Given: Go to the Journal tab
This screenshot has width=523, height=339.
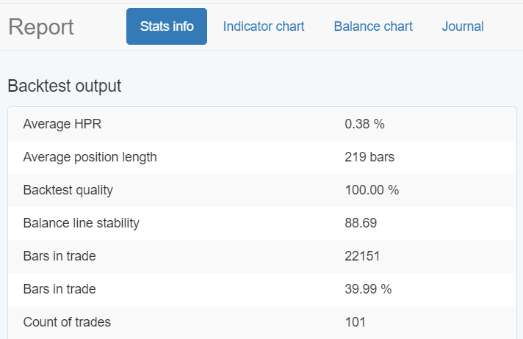Looking at the screenshot, I should [x=463, y=26].
